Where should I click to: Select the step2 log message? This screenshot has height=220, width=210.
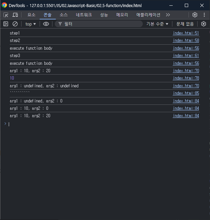click(x=15, y=41)
